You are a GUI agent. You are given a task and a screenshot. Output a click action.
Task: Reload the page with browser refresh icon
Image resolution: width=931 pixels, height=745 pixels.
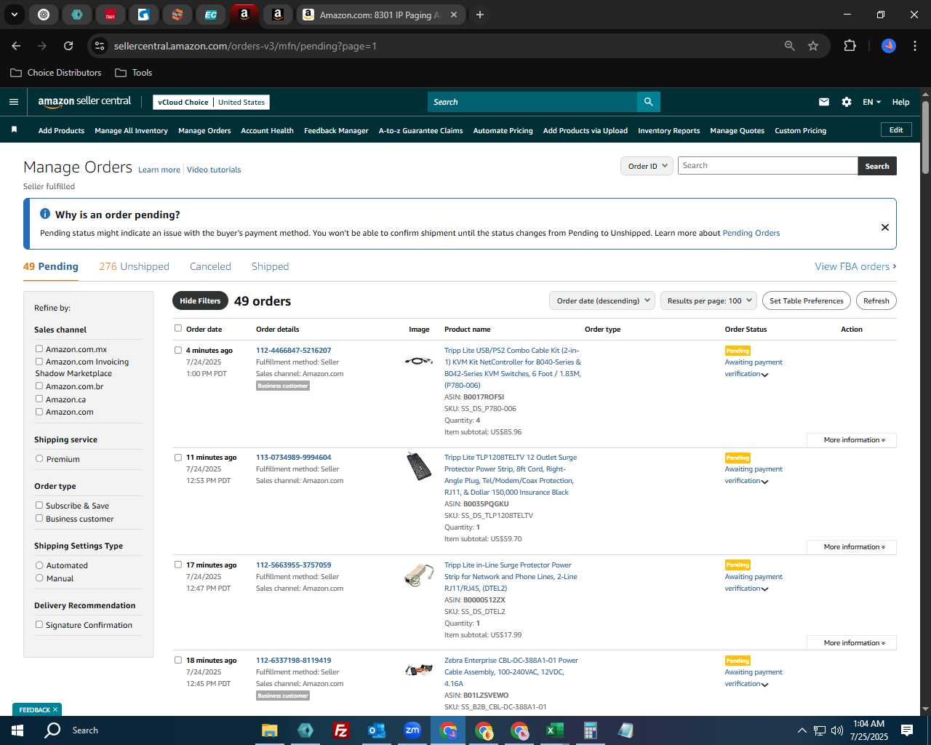pos(68,46)
